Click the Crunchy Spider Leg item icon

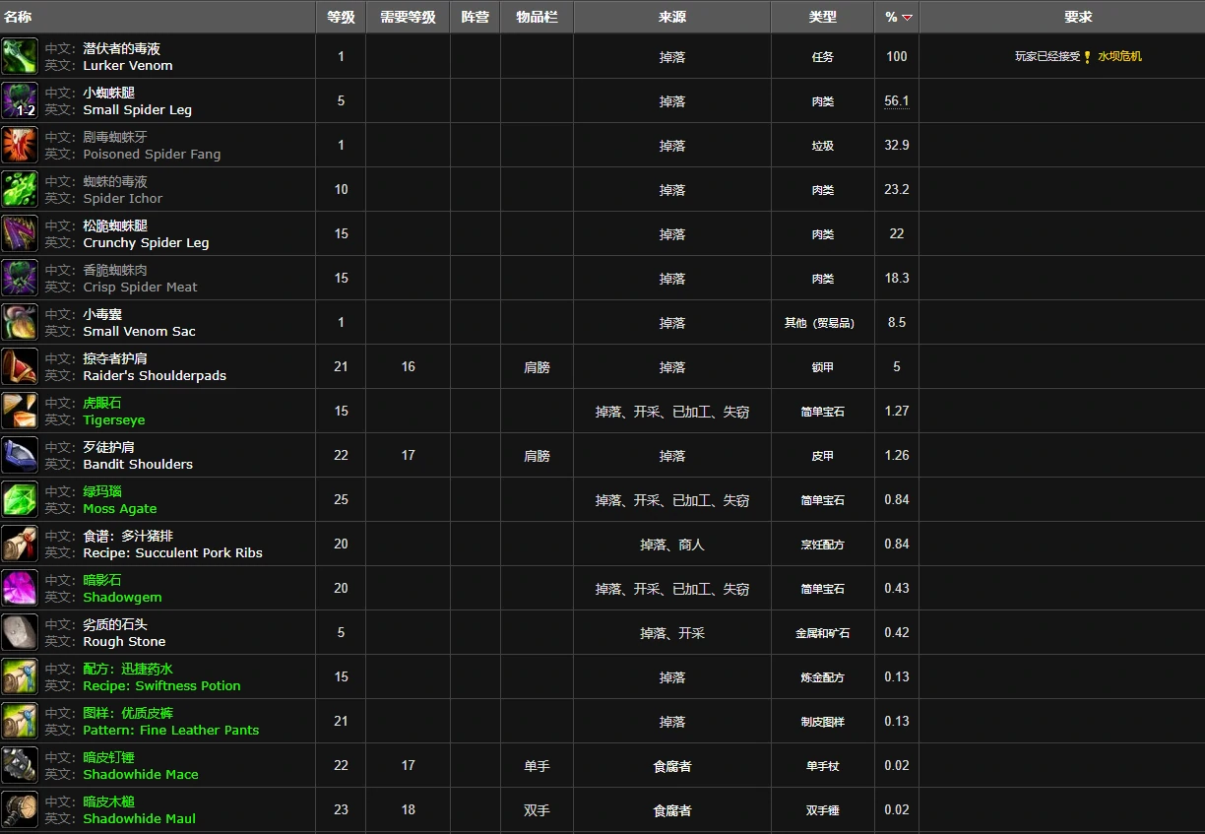click(20, 233)
